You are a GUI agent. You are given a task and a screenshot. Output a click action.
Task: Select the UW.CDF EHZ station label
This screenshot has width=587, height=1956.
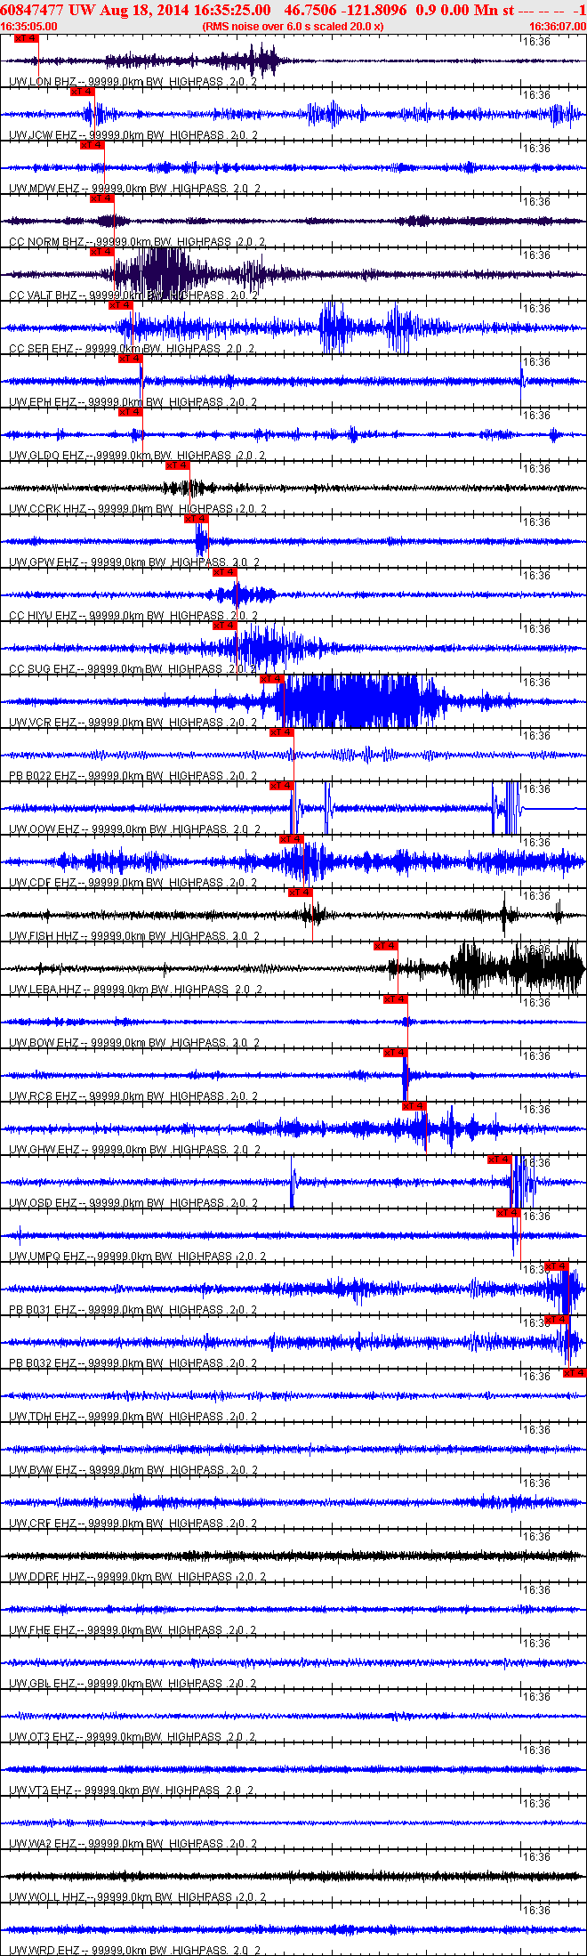[x=43, y=883]
